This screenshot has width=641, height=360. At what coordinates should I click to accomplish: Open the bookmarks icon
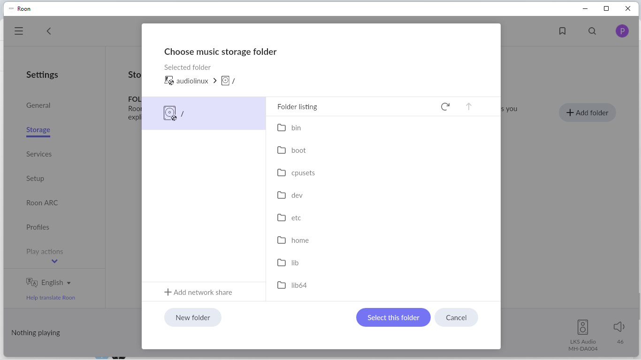[562, 31]
